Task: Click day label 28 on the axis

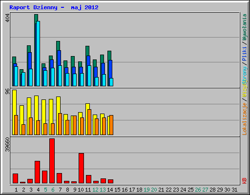Action: pos(212,190)
